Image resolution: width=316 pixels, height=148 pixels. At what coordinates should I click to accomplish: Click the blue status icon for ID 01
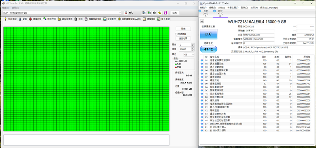(202, 60)
